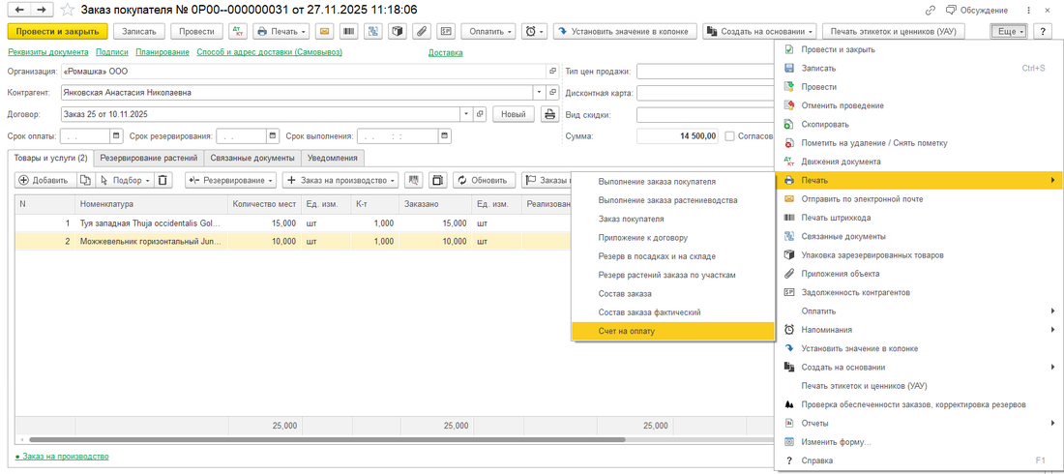Delete the selected row with the trash icon
The height and width of the screenshot is (474, 1064).
click(x=163, y=180)
